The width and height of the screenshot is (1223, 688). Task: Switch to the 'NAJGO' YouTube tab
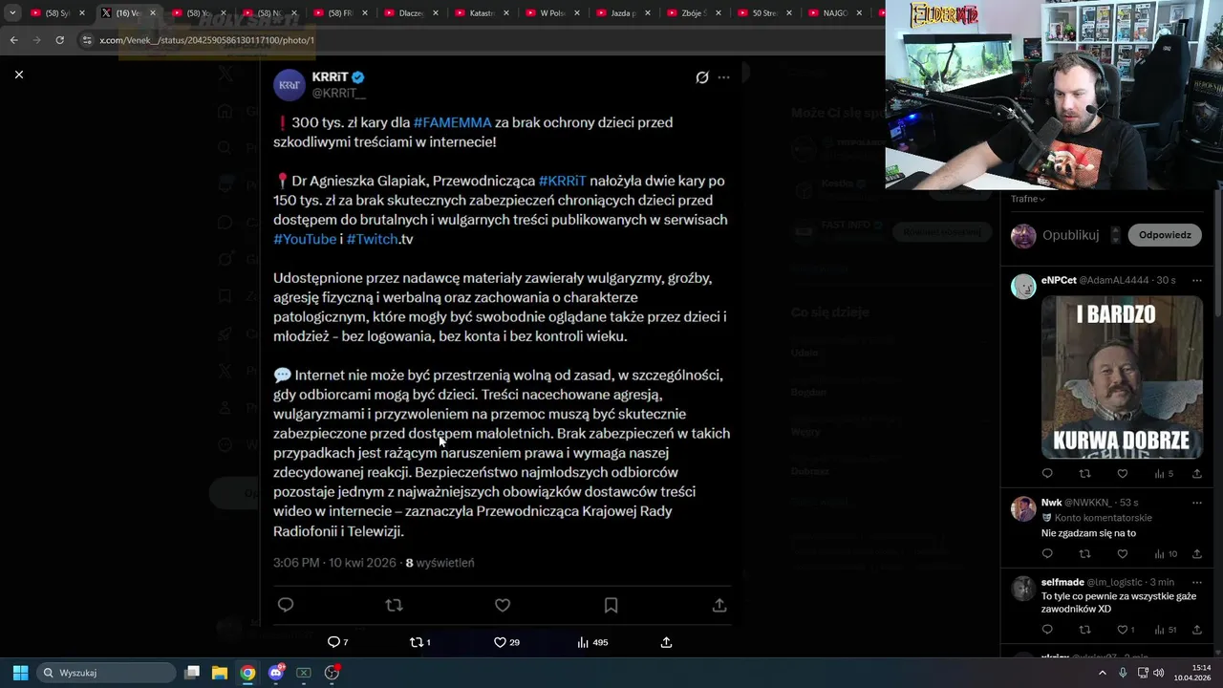[x=835, y=13]
